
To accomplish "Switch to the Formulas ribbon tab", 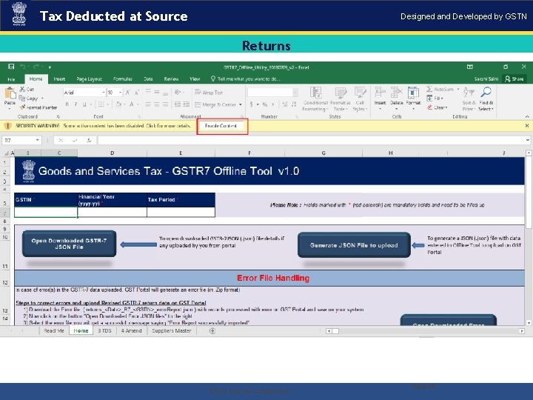I will coord(123,79).
